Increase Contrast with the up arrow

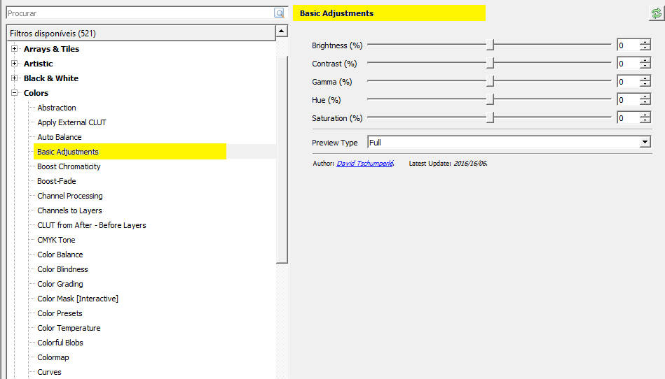tap(645, 61)
